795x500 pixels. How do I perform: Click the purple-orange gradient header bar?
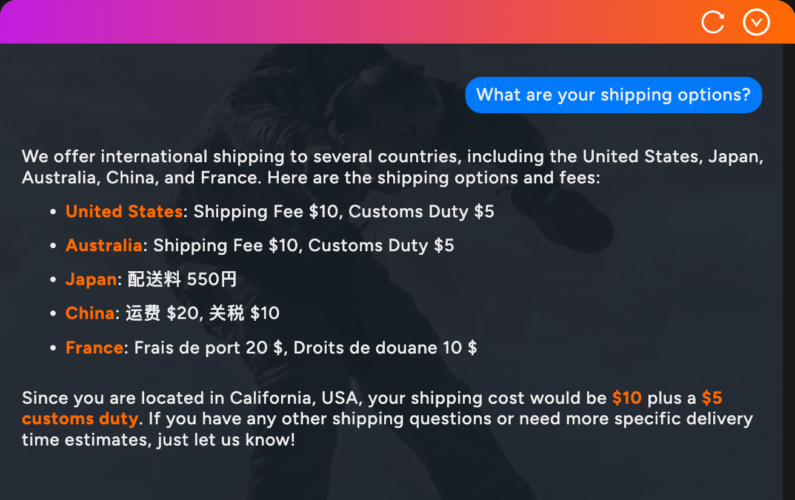364,22
